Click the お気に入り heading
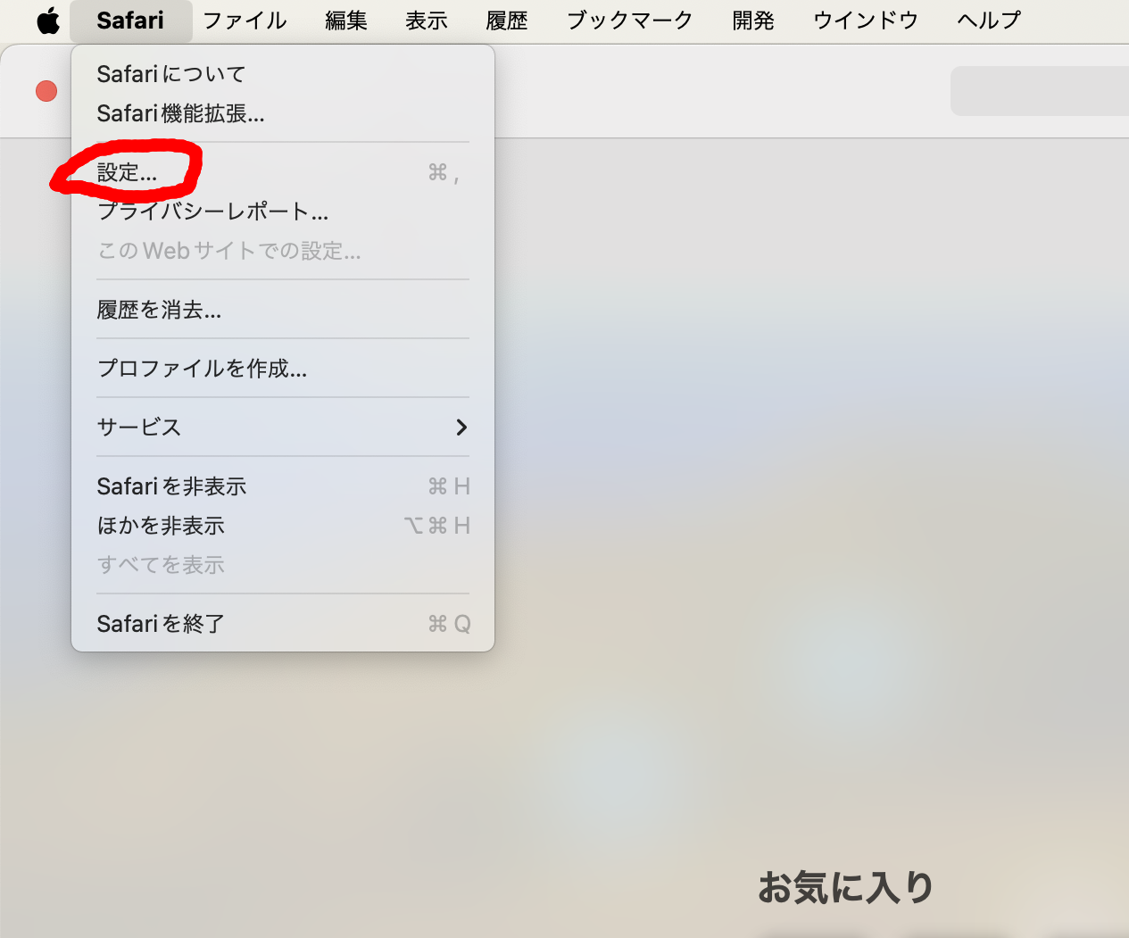This screenshot has height=938, width=1129. [x=845, y=888]
